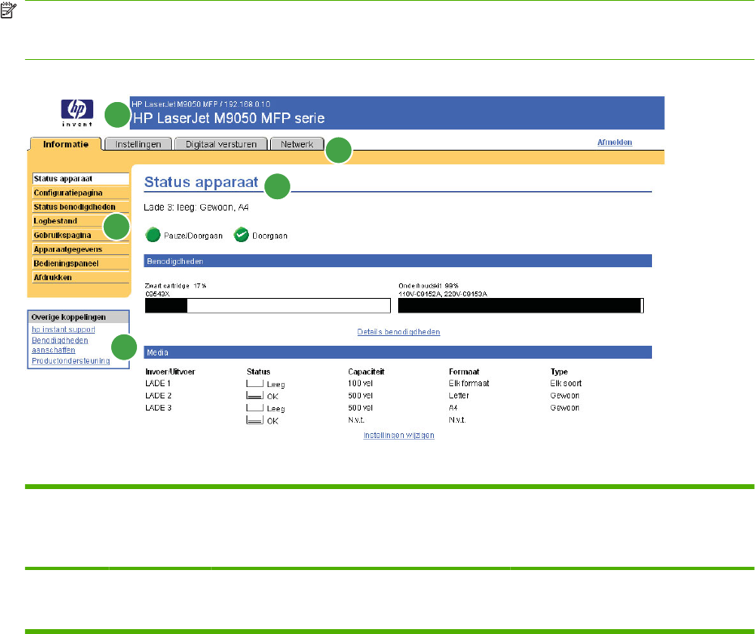Viewport: 755px width, 634px height.
Task: Click the LADE 1 row label
Action: tap(158, 383)
